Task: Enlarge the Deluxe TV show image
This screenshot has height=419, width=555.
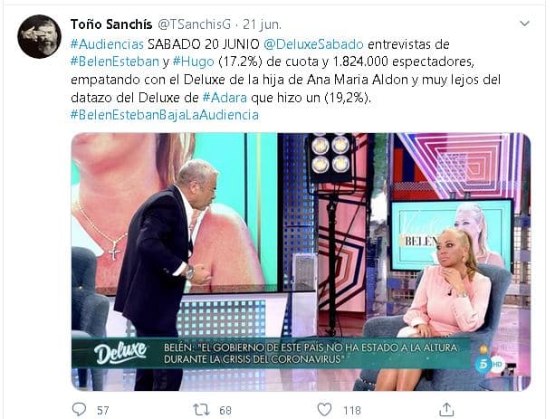Action: (x=301, y=262)
